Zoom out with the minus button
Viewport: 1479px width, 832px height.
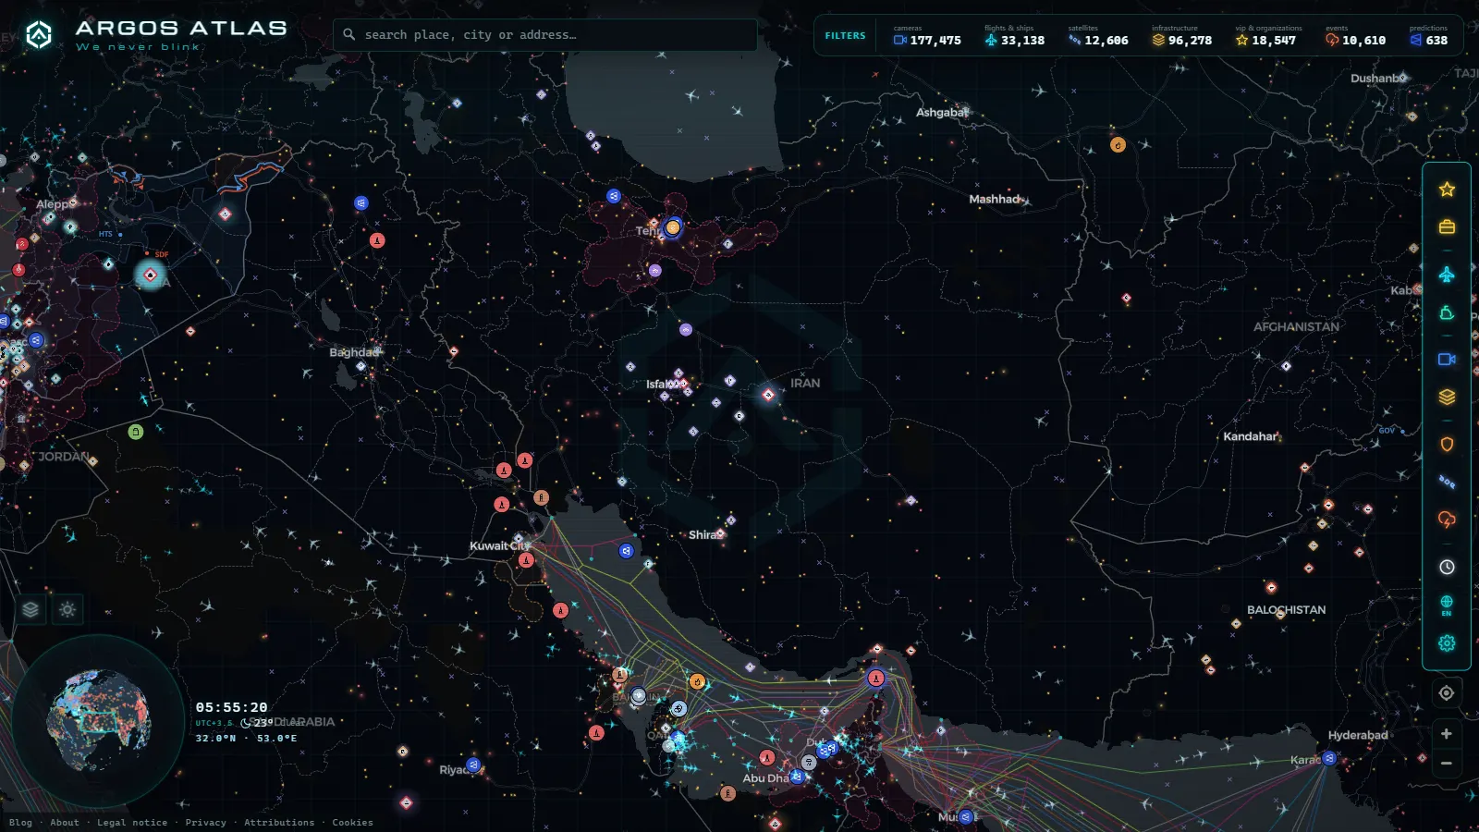1447,764
